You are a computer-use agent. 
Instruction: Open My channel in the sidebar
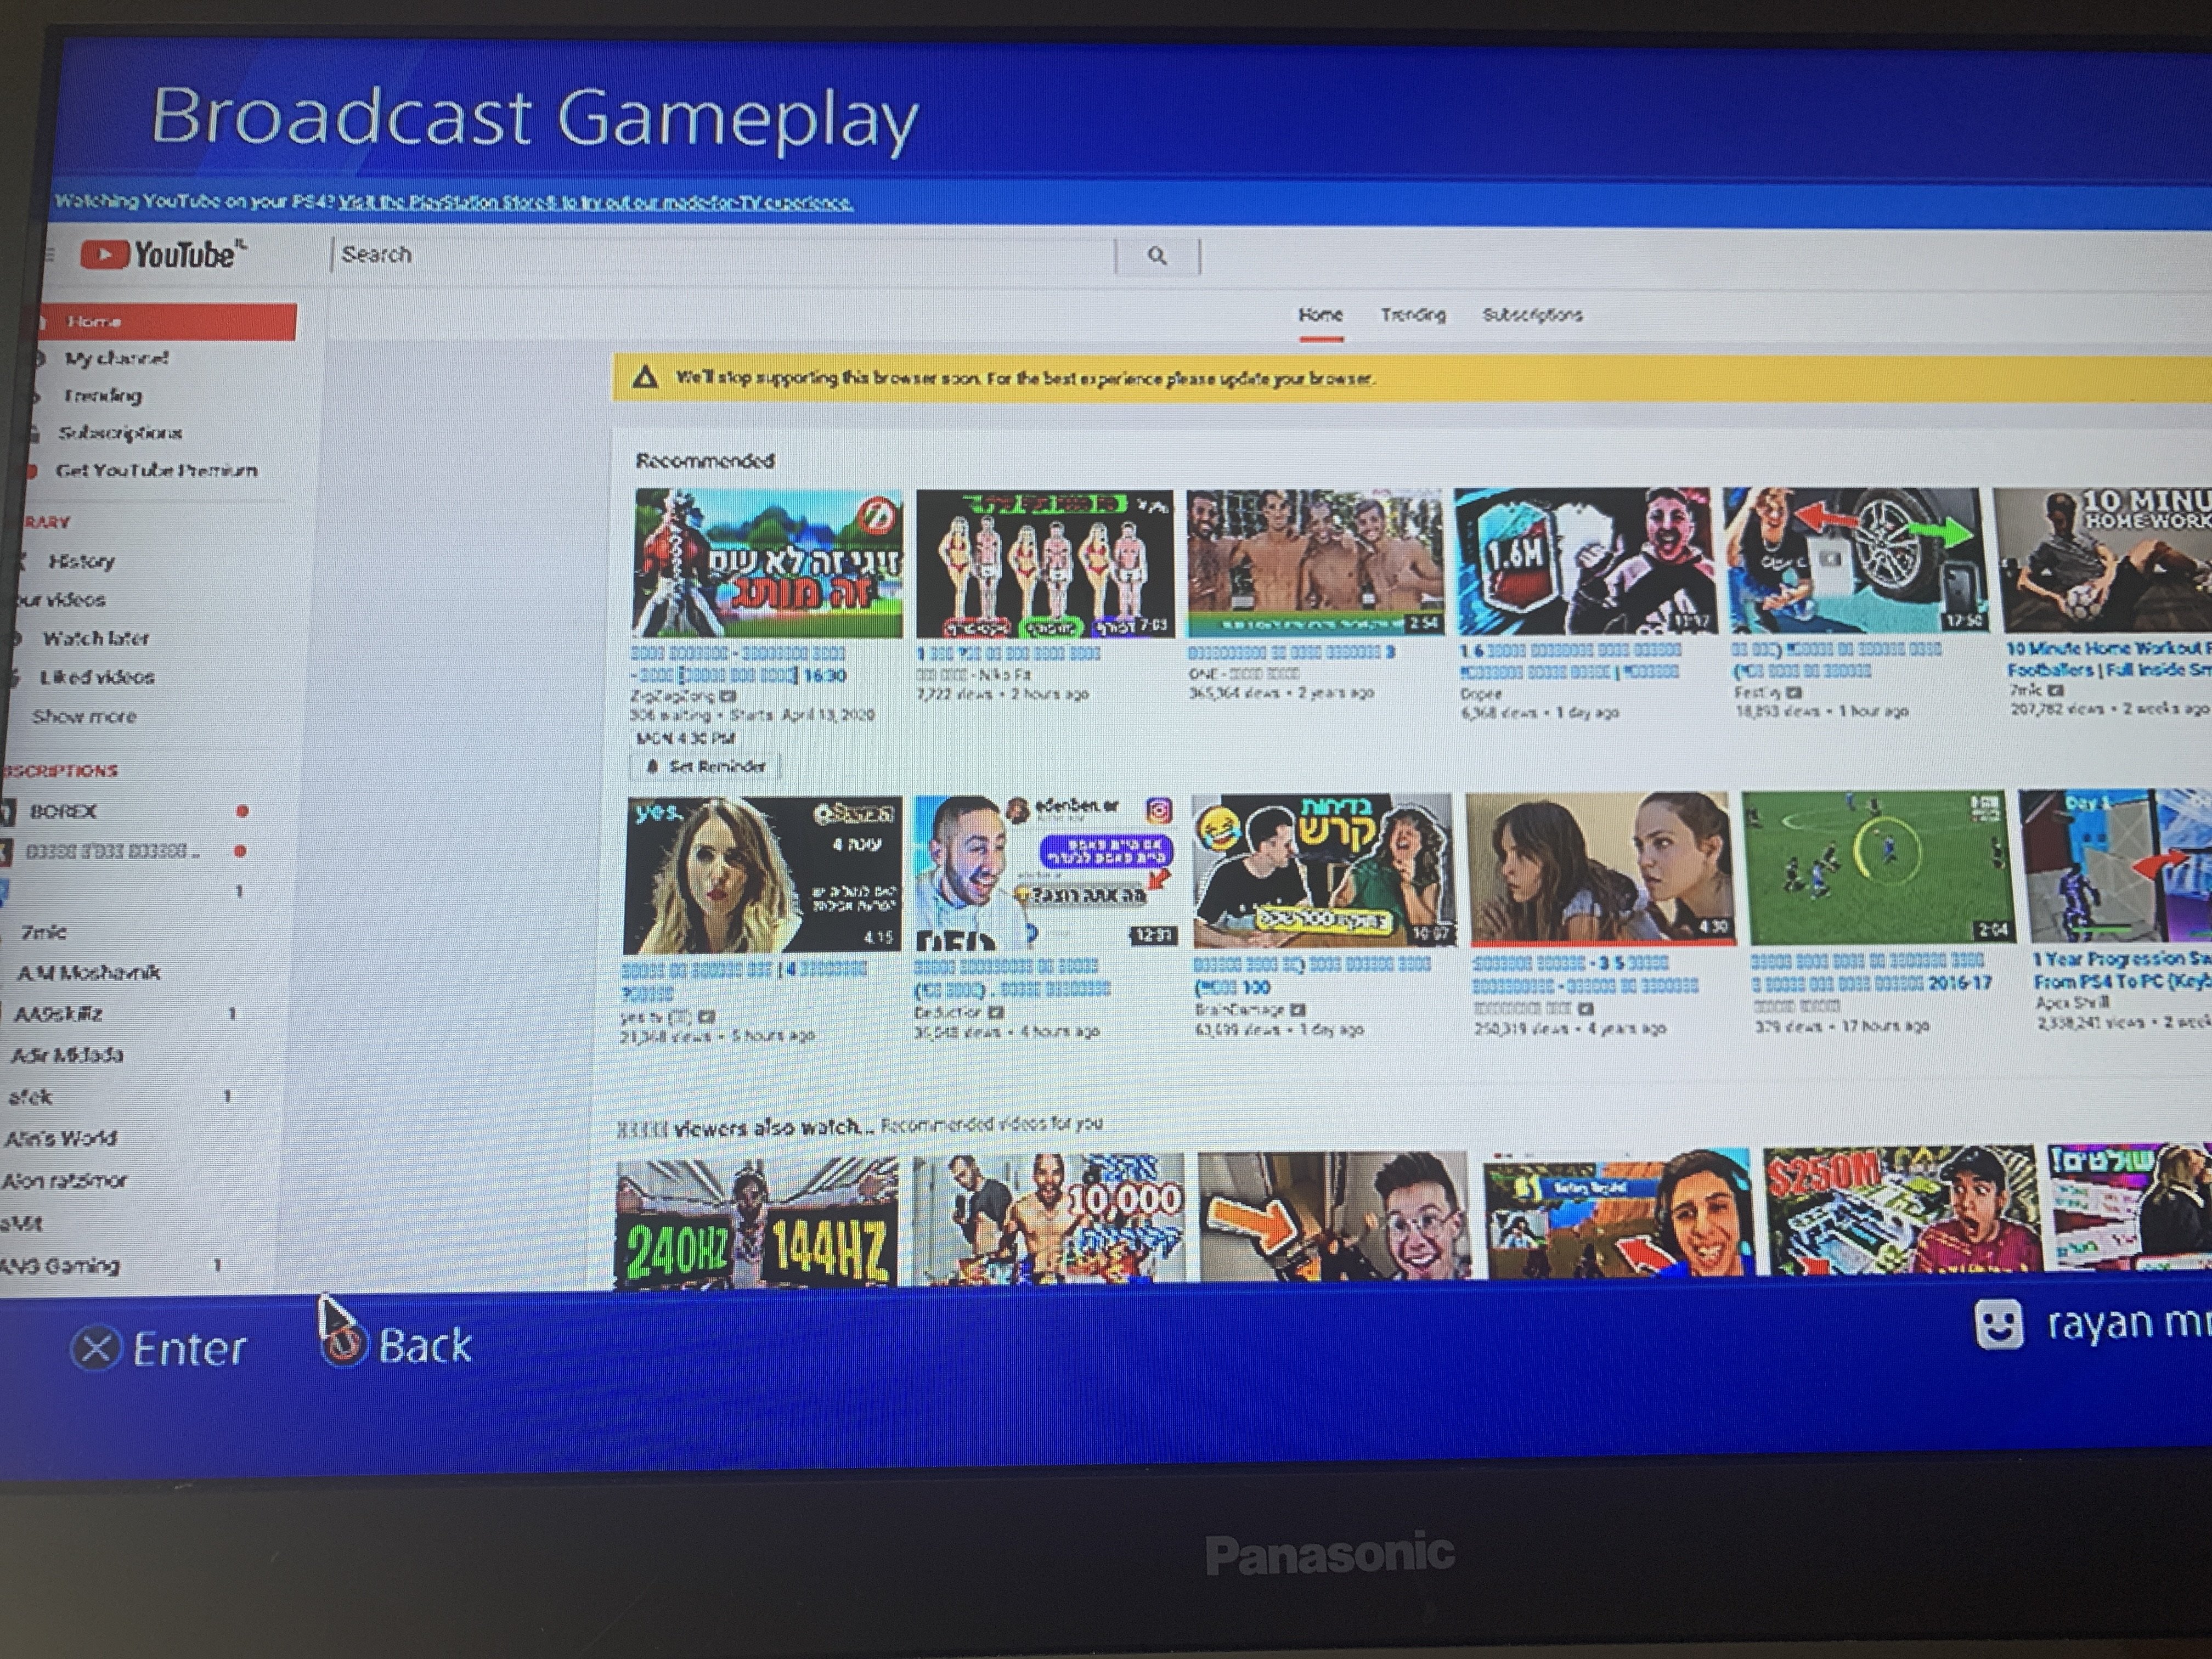tap(116, 358)
